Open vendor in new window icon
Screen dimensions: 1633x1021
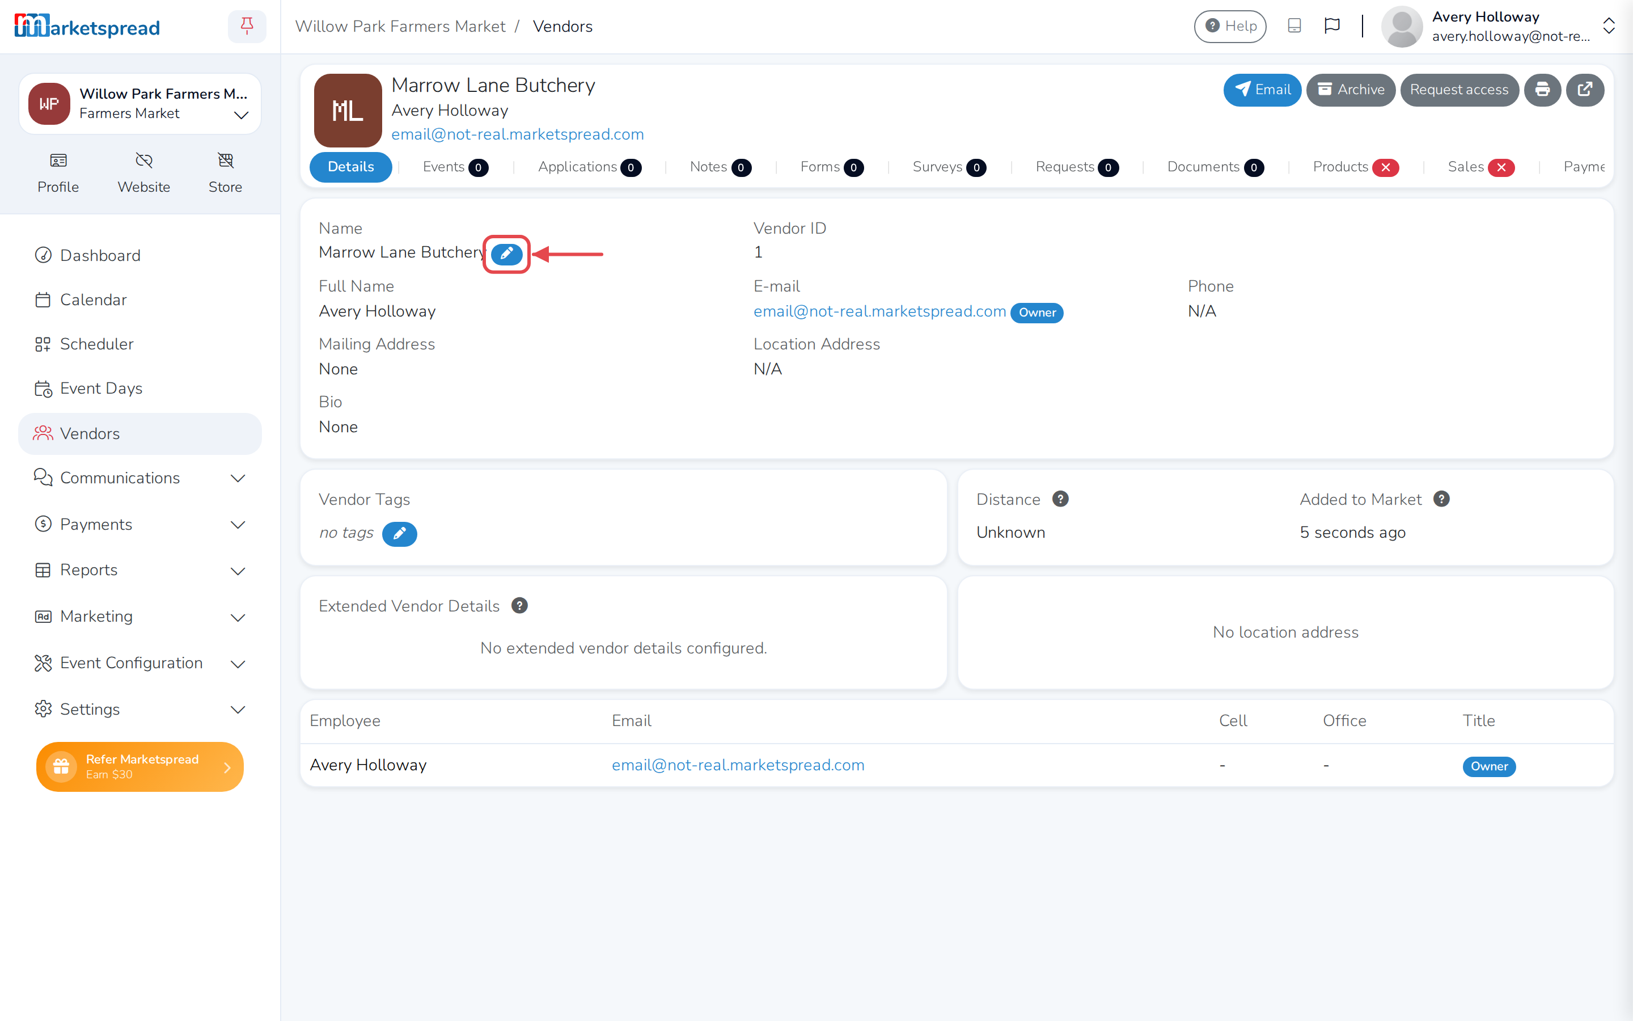pos(1585,90)
